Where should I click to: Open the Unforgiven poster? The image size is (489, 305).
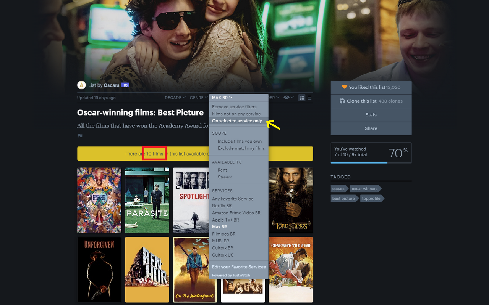(x=99, y=270)
